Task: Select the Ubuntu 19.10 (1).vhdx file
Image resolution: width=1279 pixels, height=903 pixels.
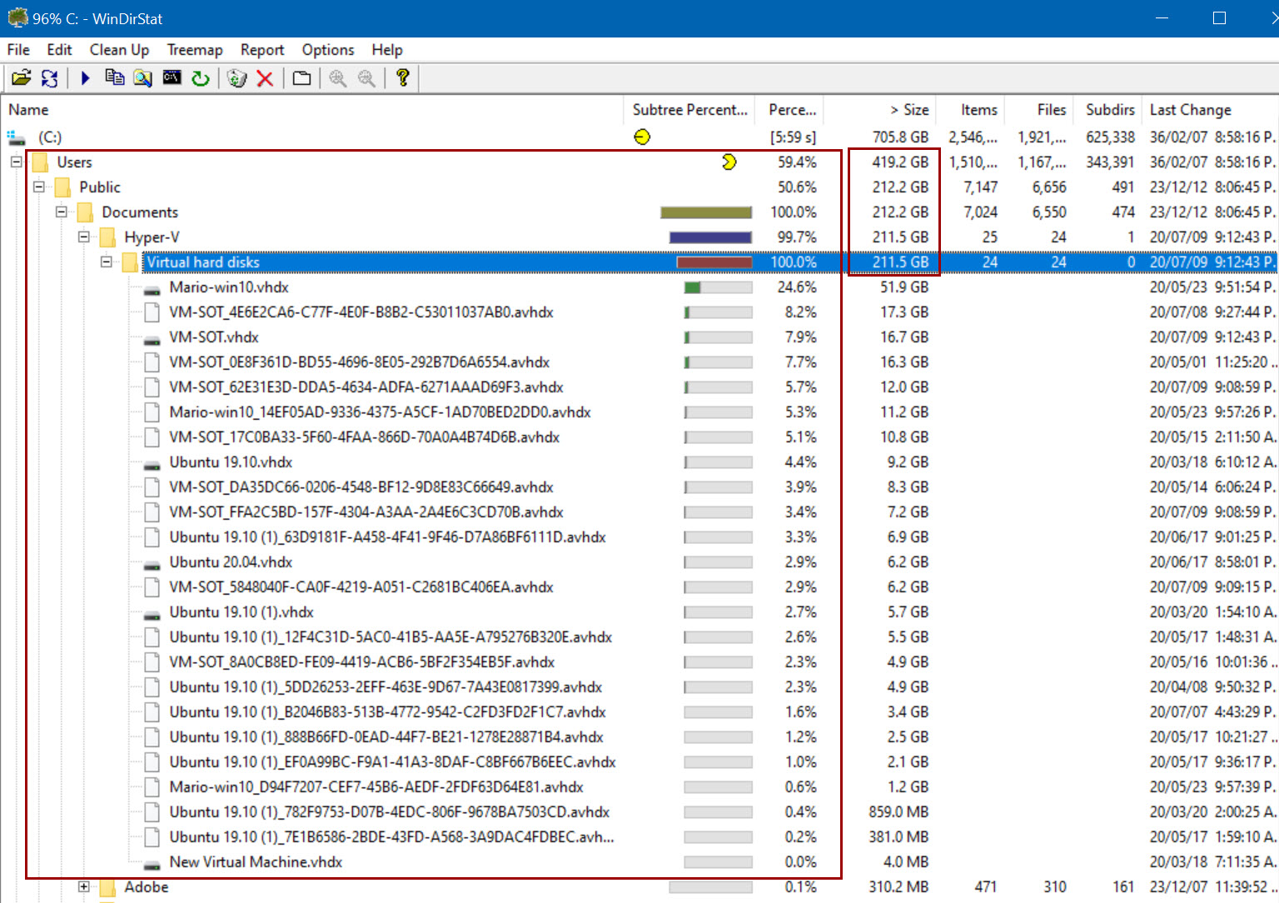Action: tap(241, 612)
